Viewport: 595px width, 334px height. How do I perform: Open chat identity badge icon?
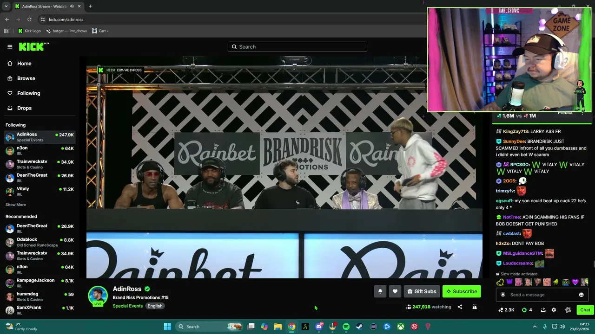[502, 295]
